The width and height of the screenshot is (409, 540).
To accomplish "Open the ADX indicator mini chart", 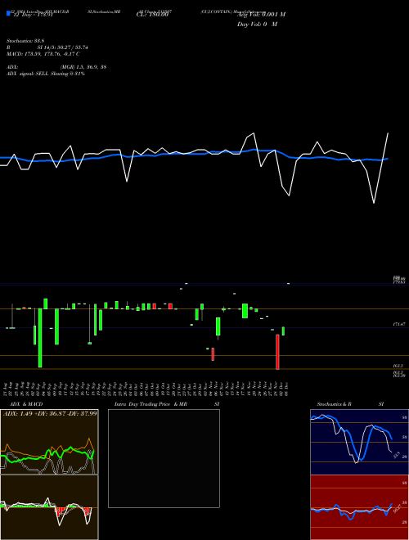I will (49, 442).
